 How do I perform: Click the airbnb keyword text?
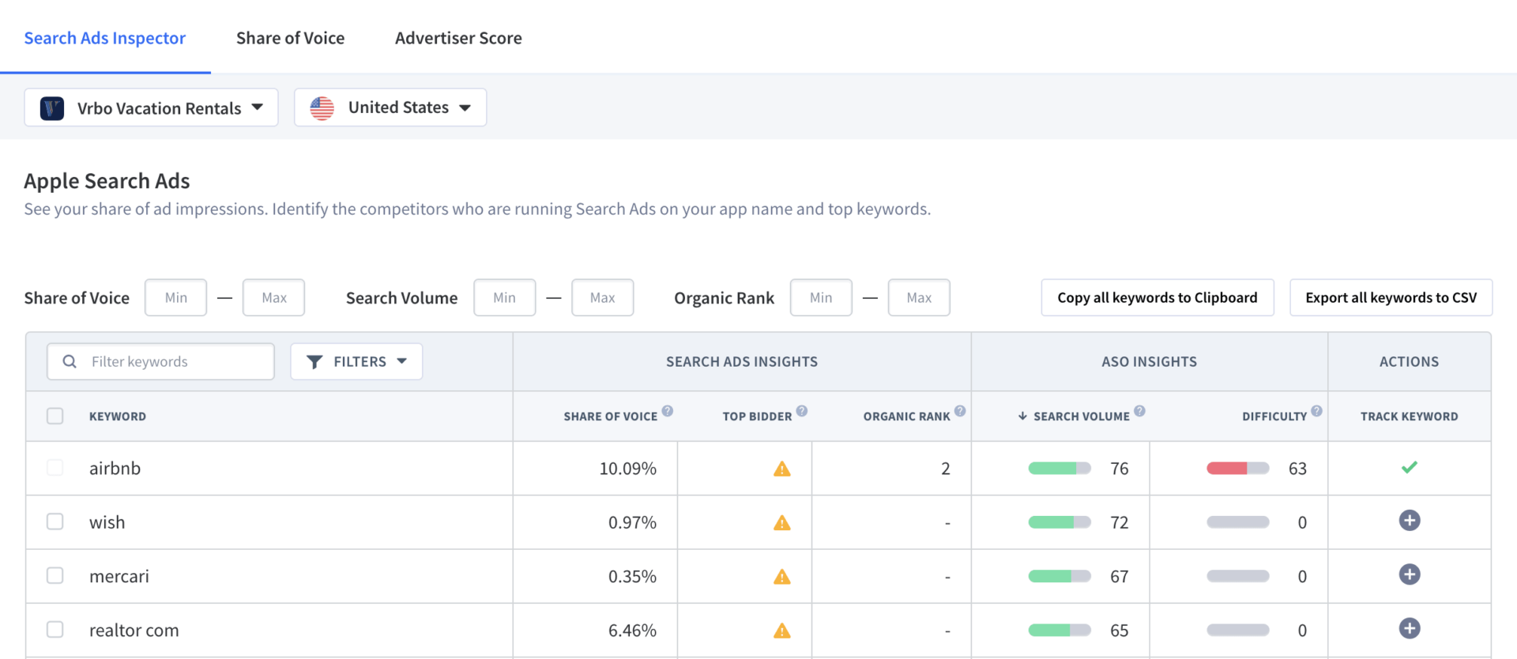(115, 468)
